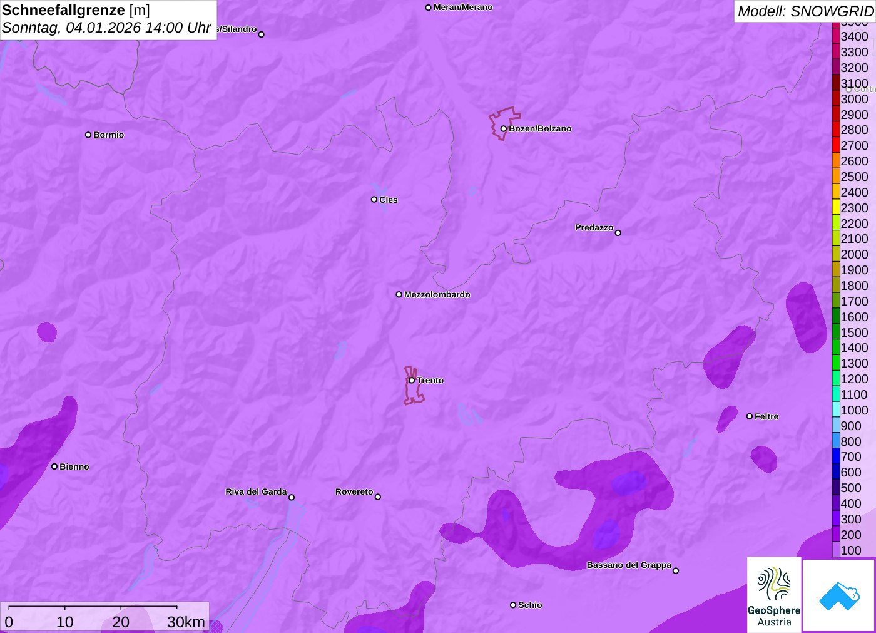Click the Riva del Garda marker dot
Screen dimensions: 876x633
[292, 497]
